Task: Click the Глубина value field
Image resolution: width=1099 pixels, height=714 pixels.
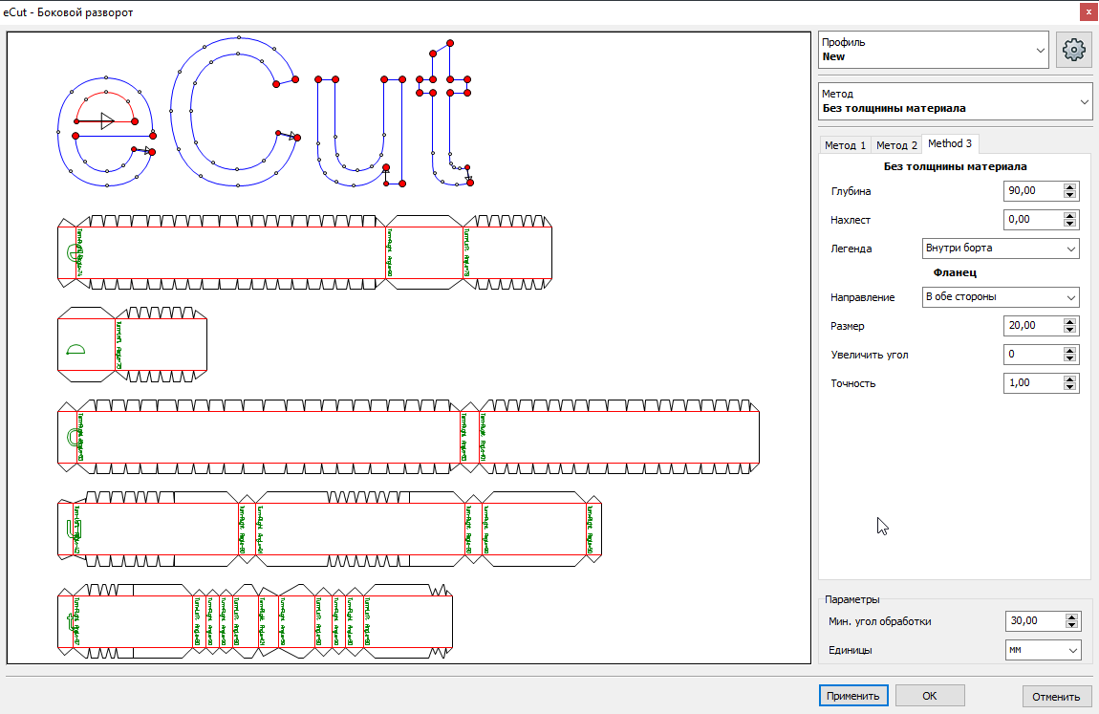Action: [1032, 191]
